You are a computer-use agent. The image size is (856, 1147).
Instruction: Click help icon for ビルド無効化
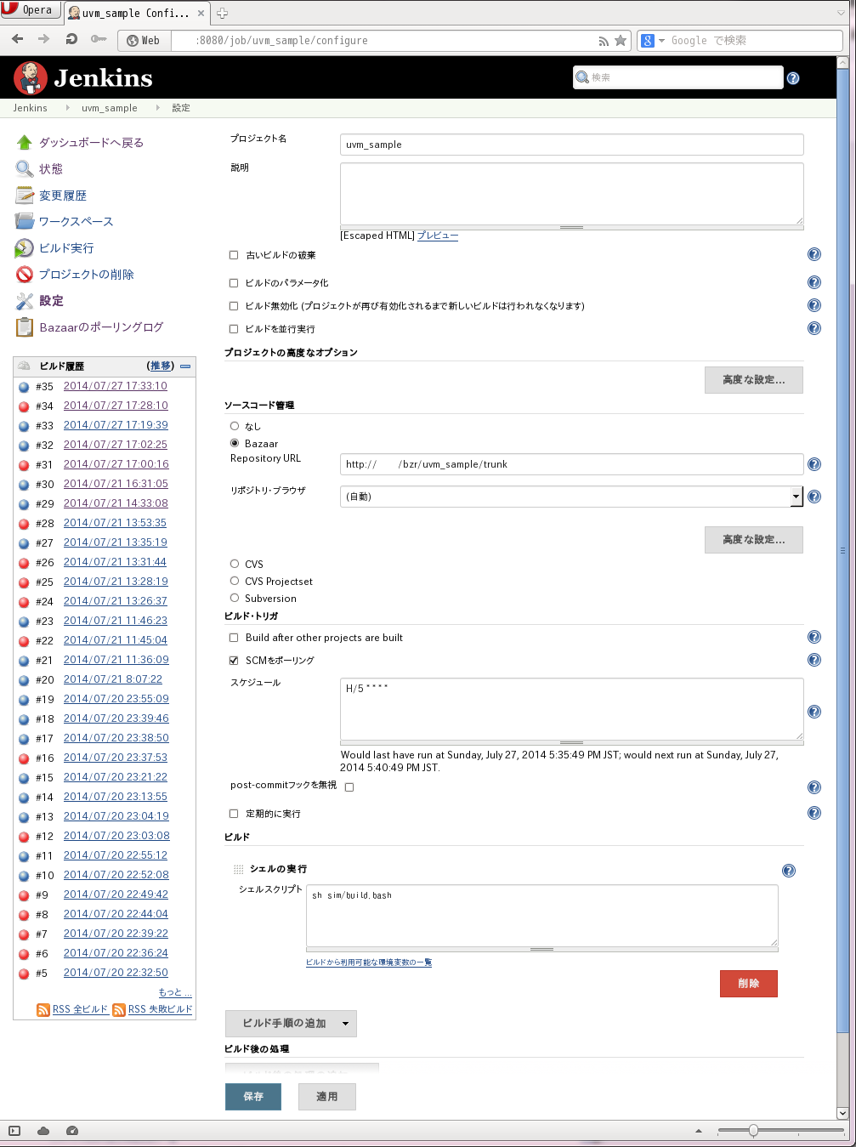(x=814, y=305)
